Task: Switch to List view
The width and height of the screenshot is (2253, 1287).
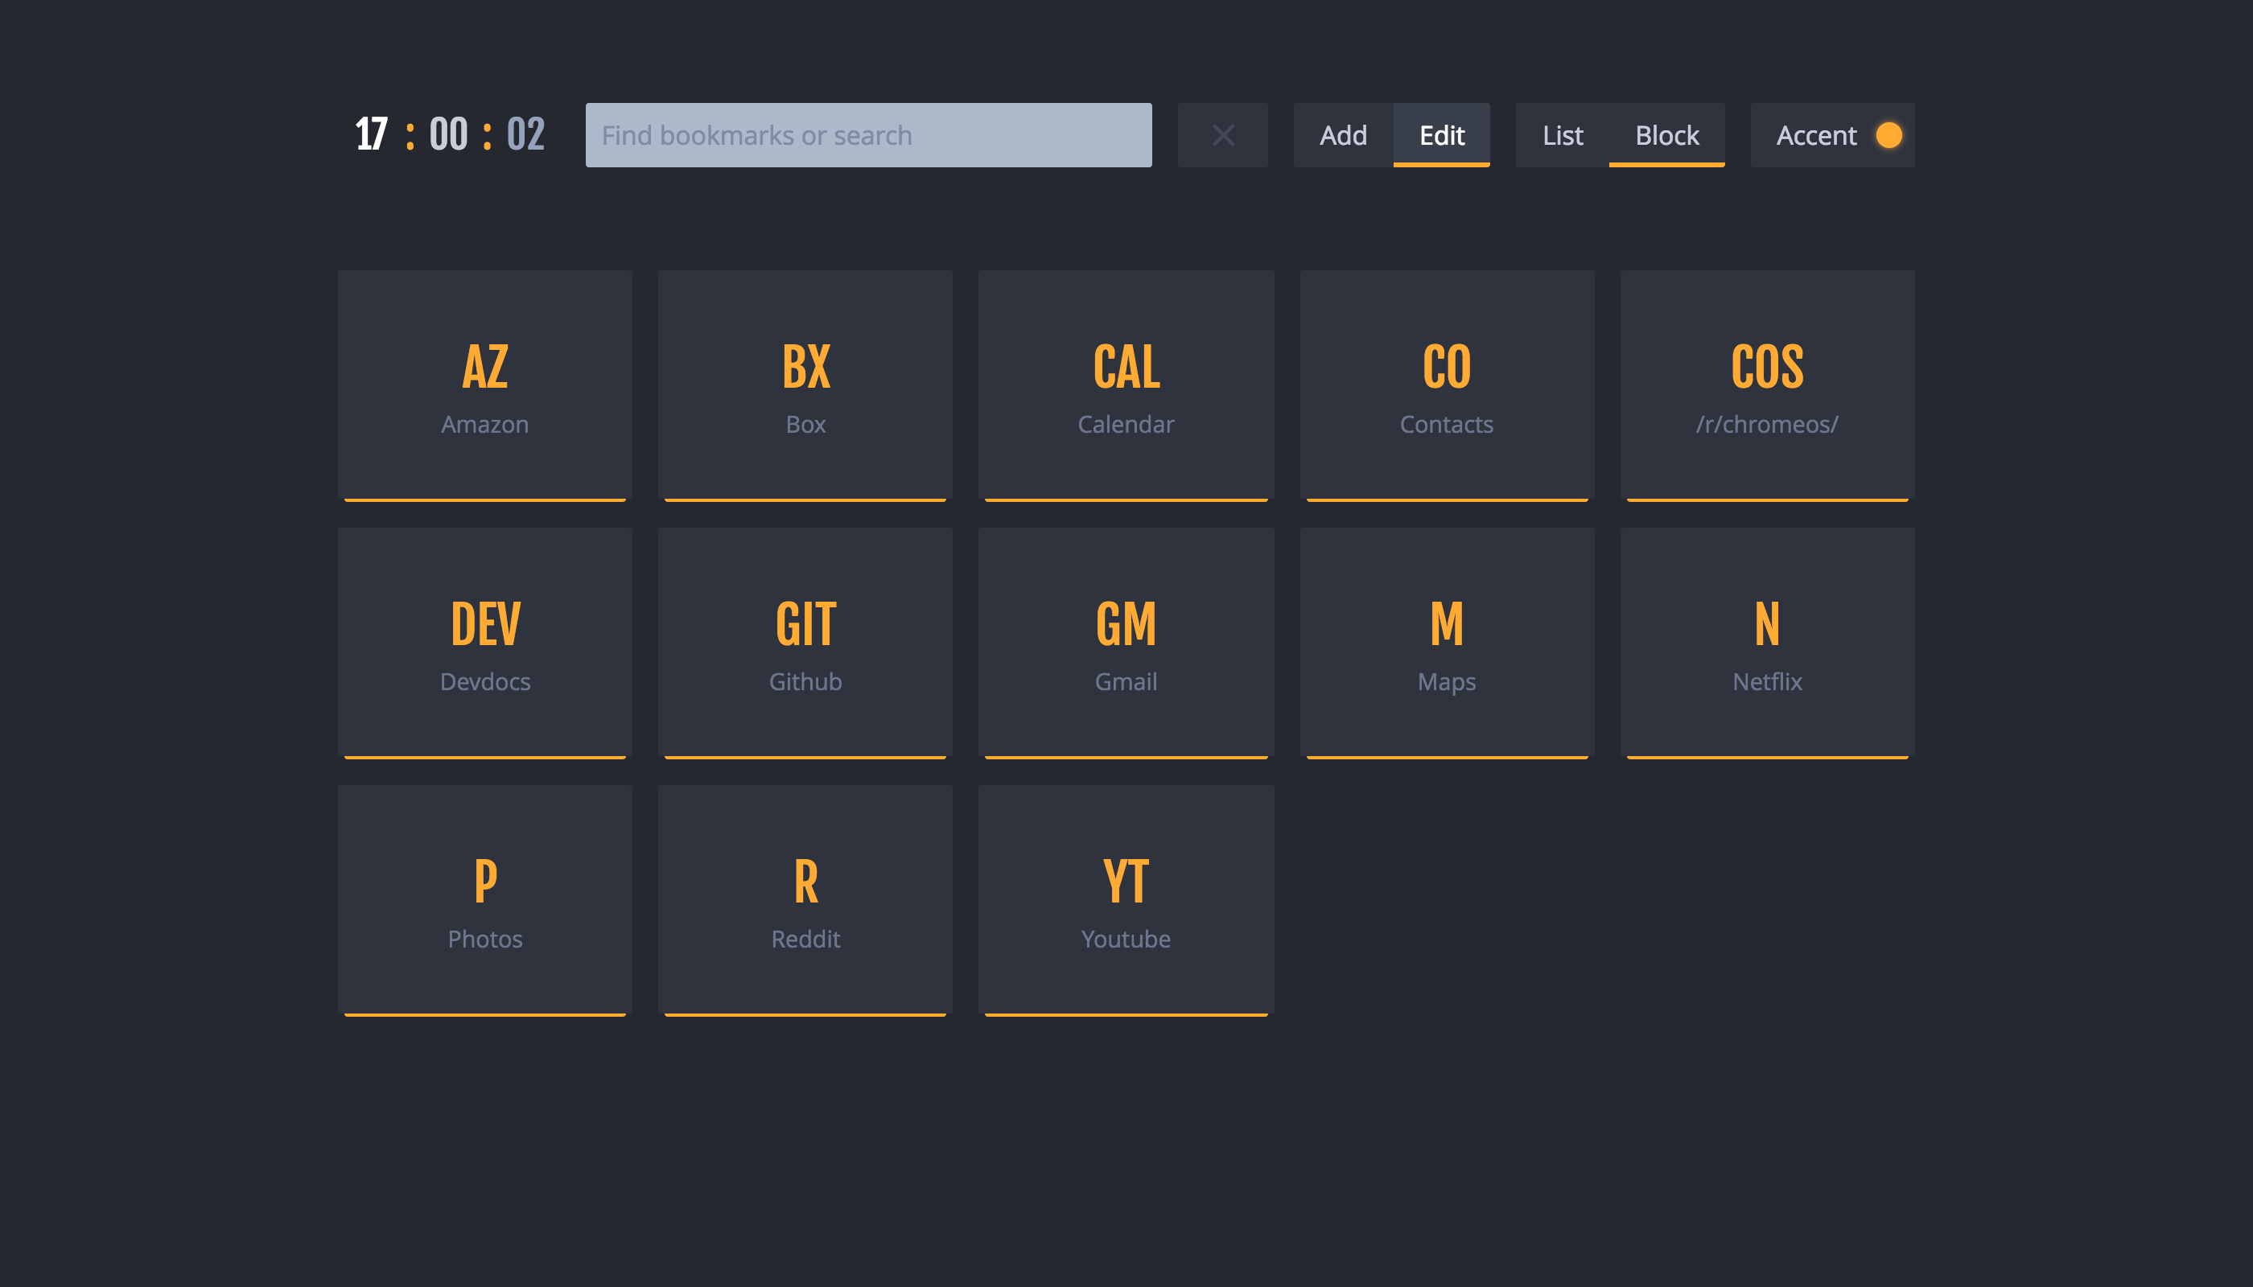Action: pyautogui.click(x=1563, y=135)
